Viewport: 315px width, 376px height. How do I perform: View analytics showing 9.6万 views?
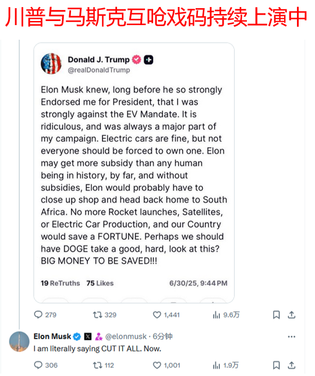tap(226, 315)
